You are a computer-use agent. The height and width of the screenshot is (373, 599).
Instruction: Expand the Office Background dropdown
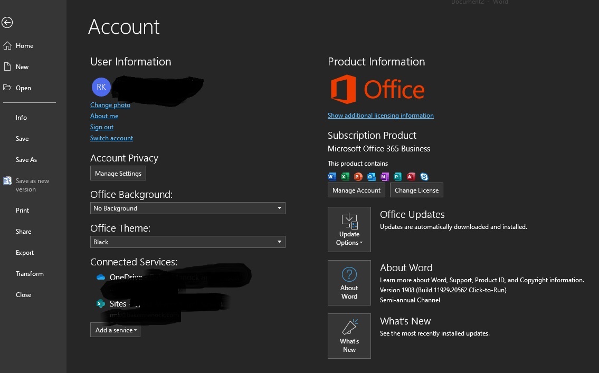tap(187, 208)
